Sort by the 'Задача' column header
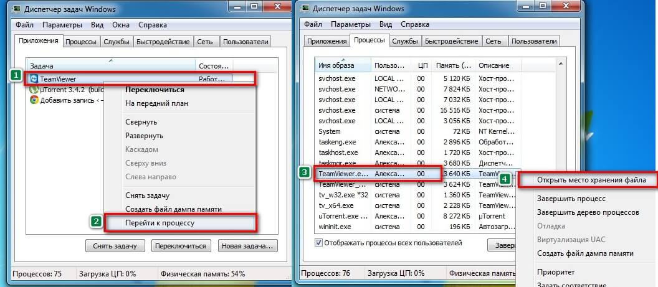658x287 pixels. click(x=111, y=66)
